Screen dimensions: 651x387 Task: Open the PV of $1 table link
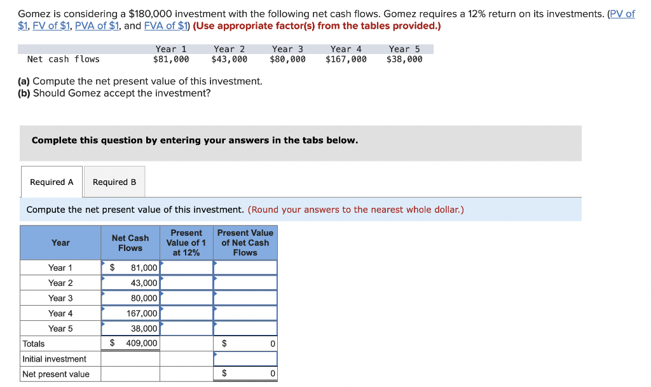622,14
